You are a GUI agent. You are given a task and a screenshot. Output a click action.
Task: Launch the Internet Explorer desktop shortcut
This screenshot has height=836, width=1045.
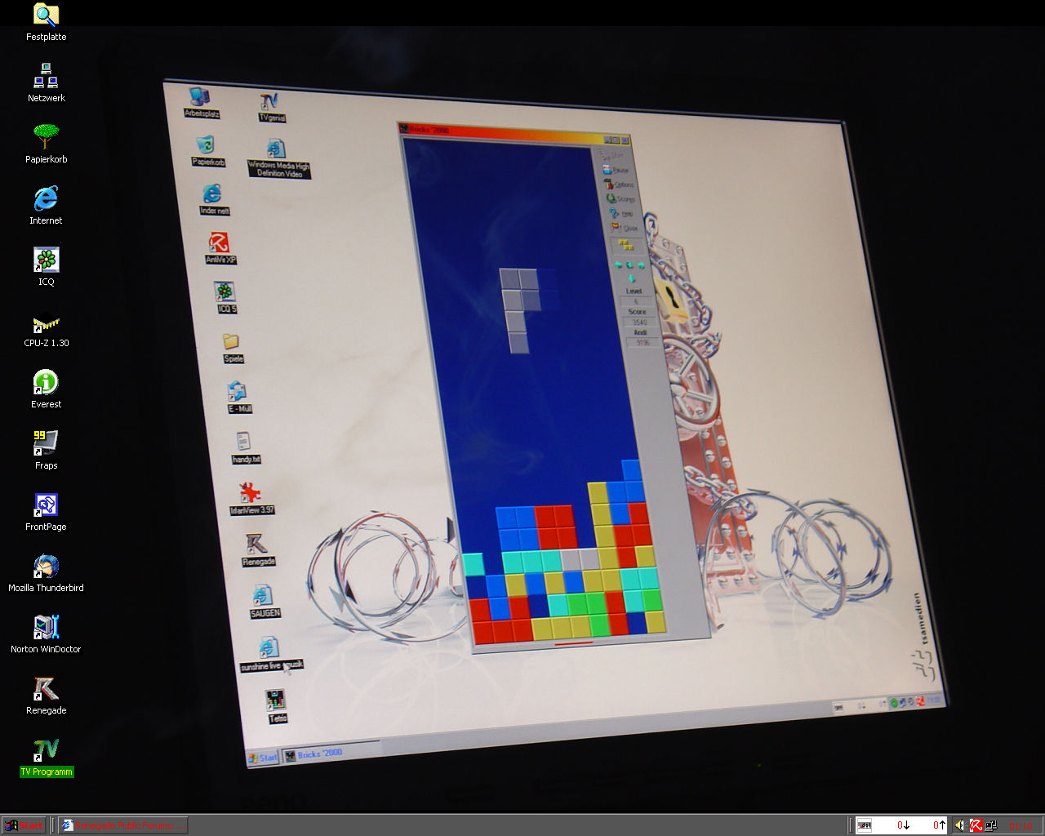[x=46, y=198]
